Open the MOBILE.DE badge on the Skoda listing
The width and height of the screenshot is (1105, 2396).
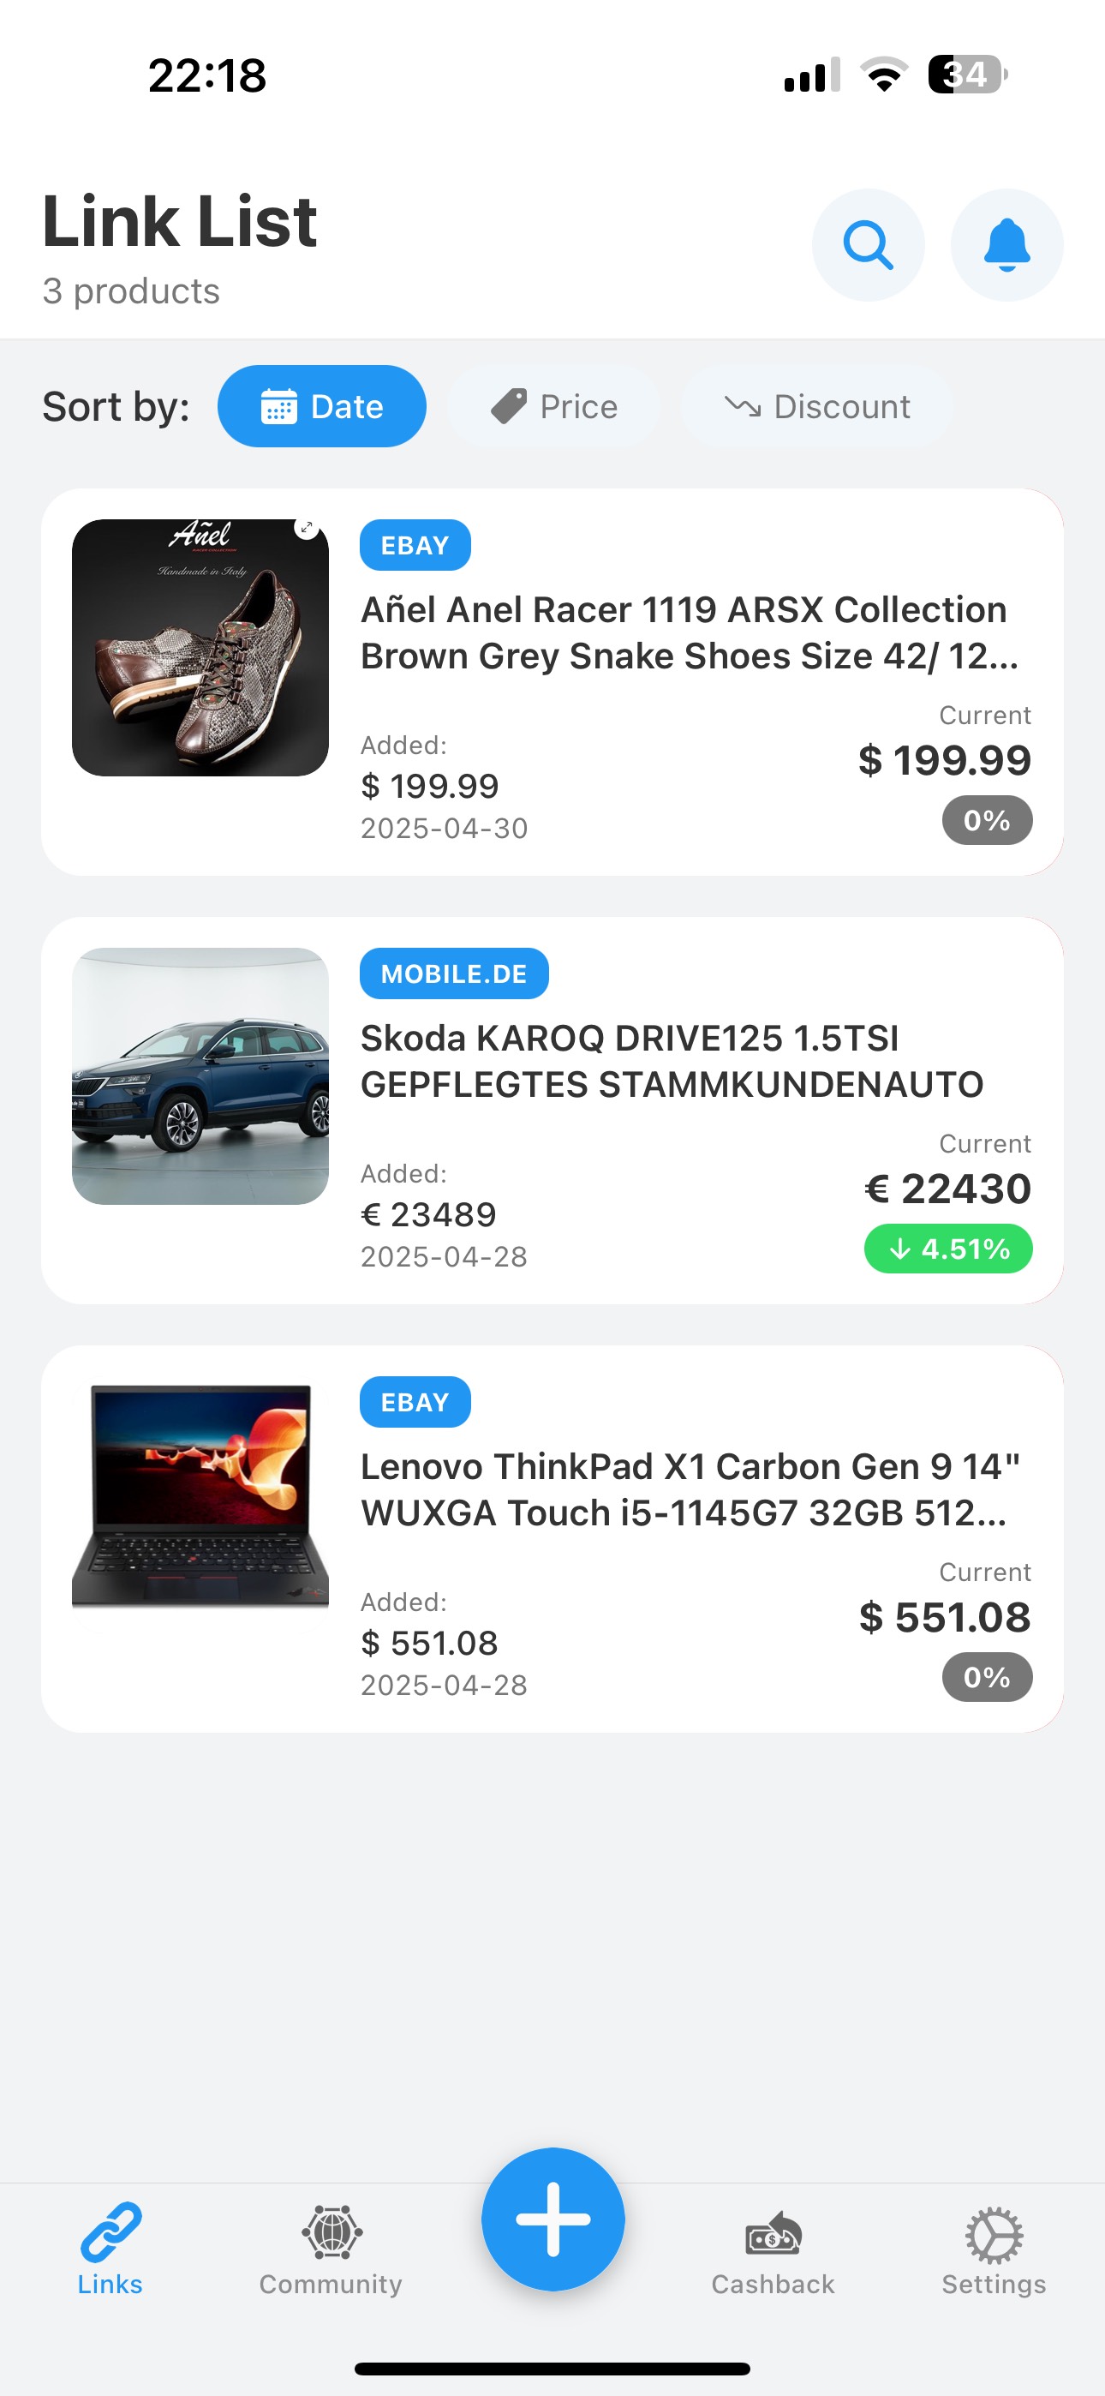click(453, 973)
